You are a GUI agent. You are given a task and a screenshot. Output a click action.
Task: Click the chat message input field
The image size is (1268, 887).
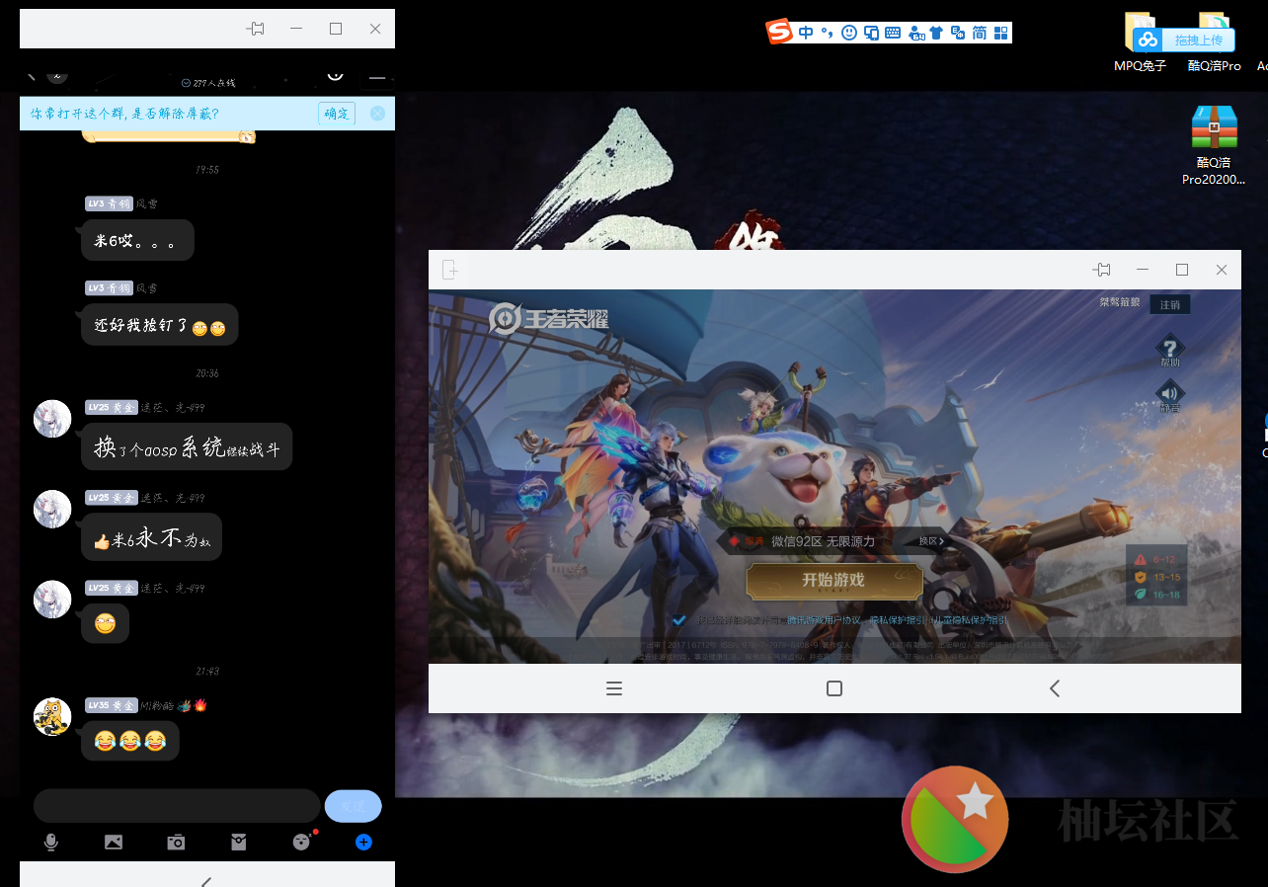pos(177,806)
